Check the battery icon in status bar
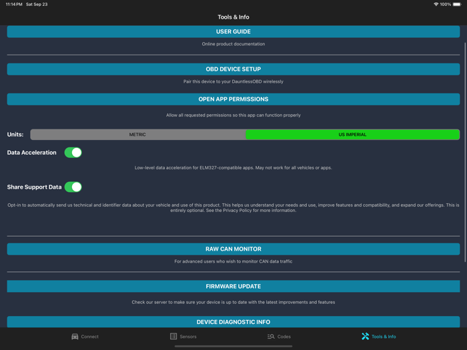Viewport: 467px width, 350px height. [457, 5]
